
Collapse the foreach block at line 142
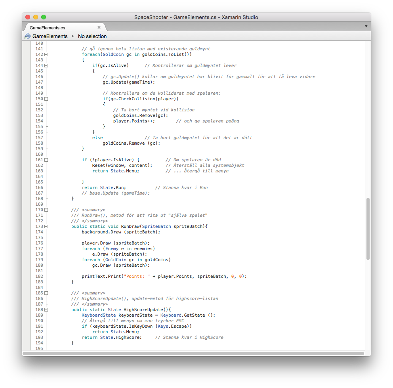click(x=46, y=54)
